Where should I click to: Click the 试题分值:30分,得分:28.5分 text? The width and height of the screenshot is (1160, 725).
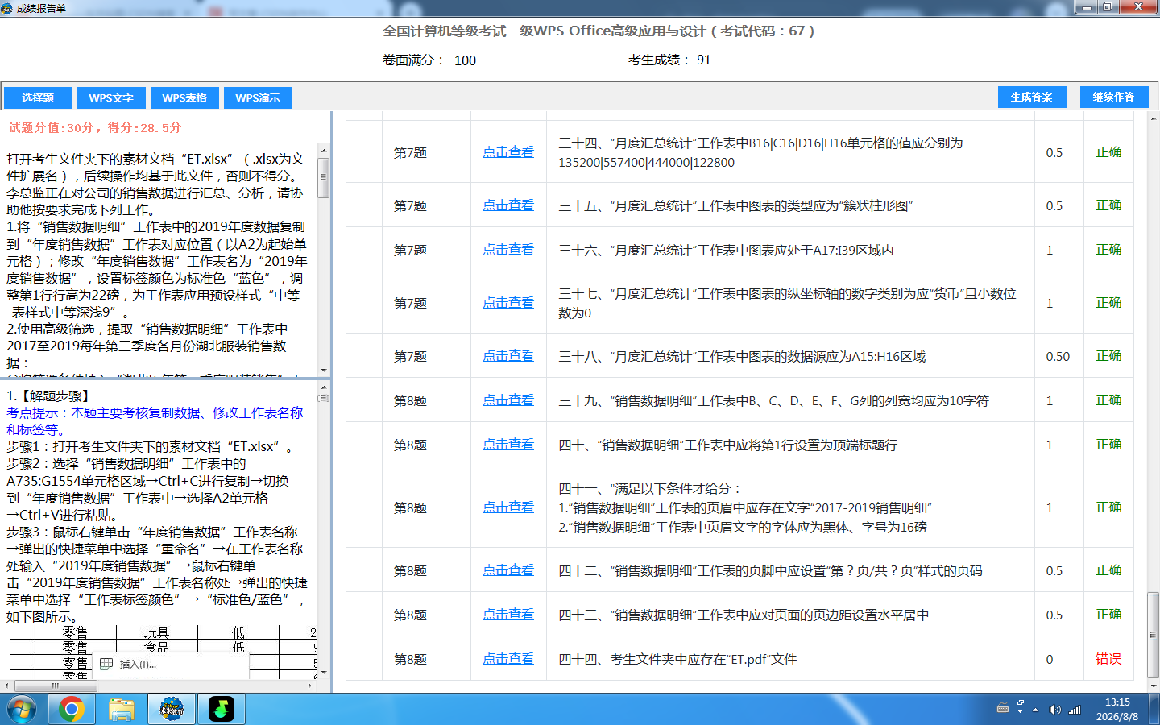click(95, 127)
